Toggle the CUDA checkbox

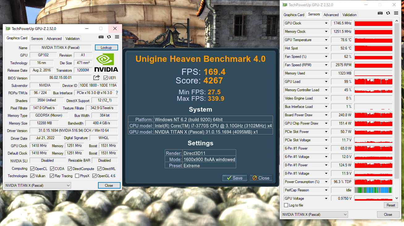[x=52, y=169]
